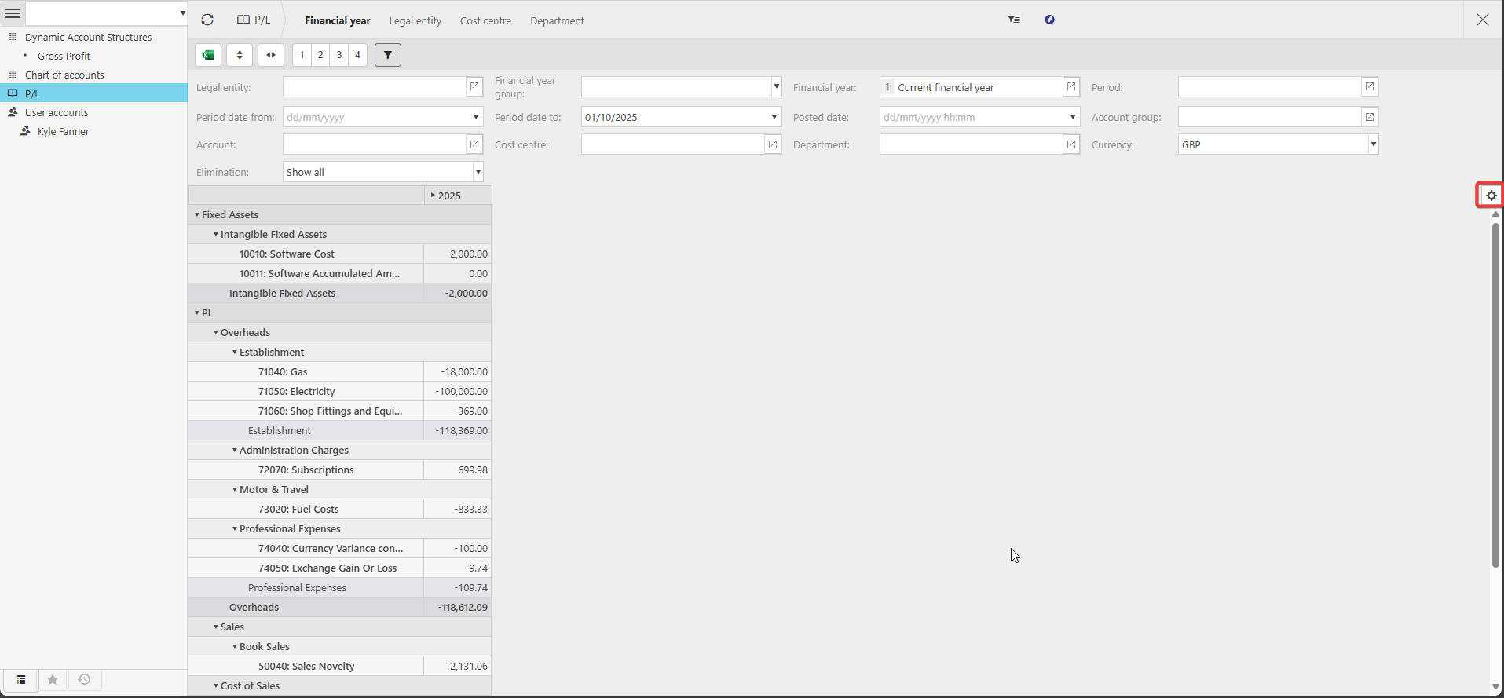
Task: Open the hamburger navigation menu
Action: click(13, 13)
